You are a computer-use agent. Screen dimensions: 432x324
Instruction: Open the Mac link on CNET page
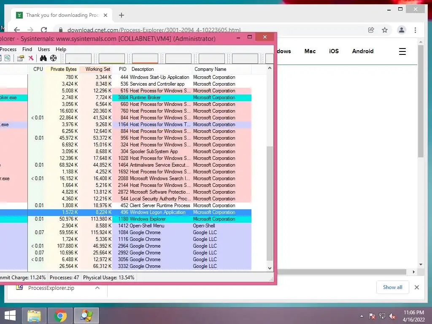(310, 51)
